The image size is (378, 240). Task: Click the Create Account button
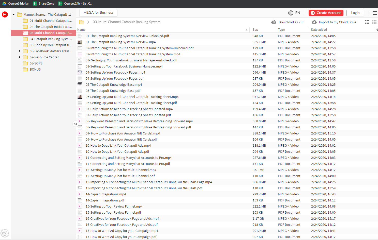[326, 13]
